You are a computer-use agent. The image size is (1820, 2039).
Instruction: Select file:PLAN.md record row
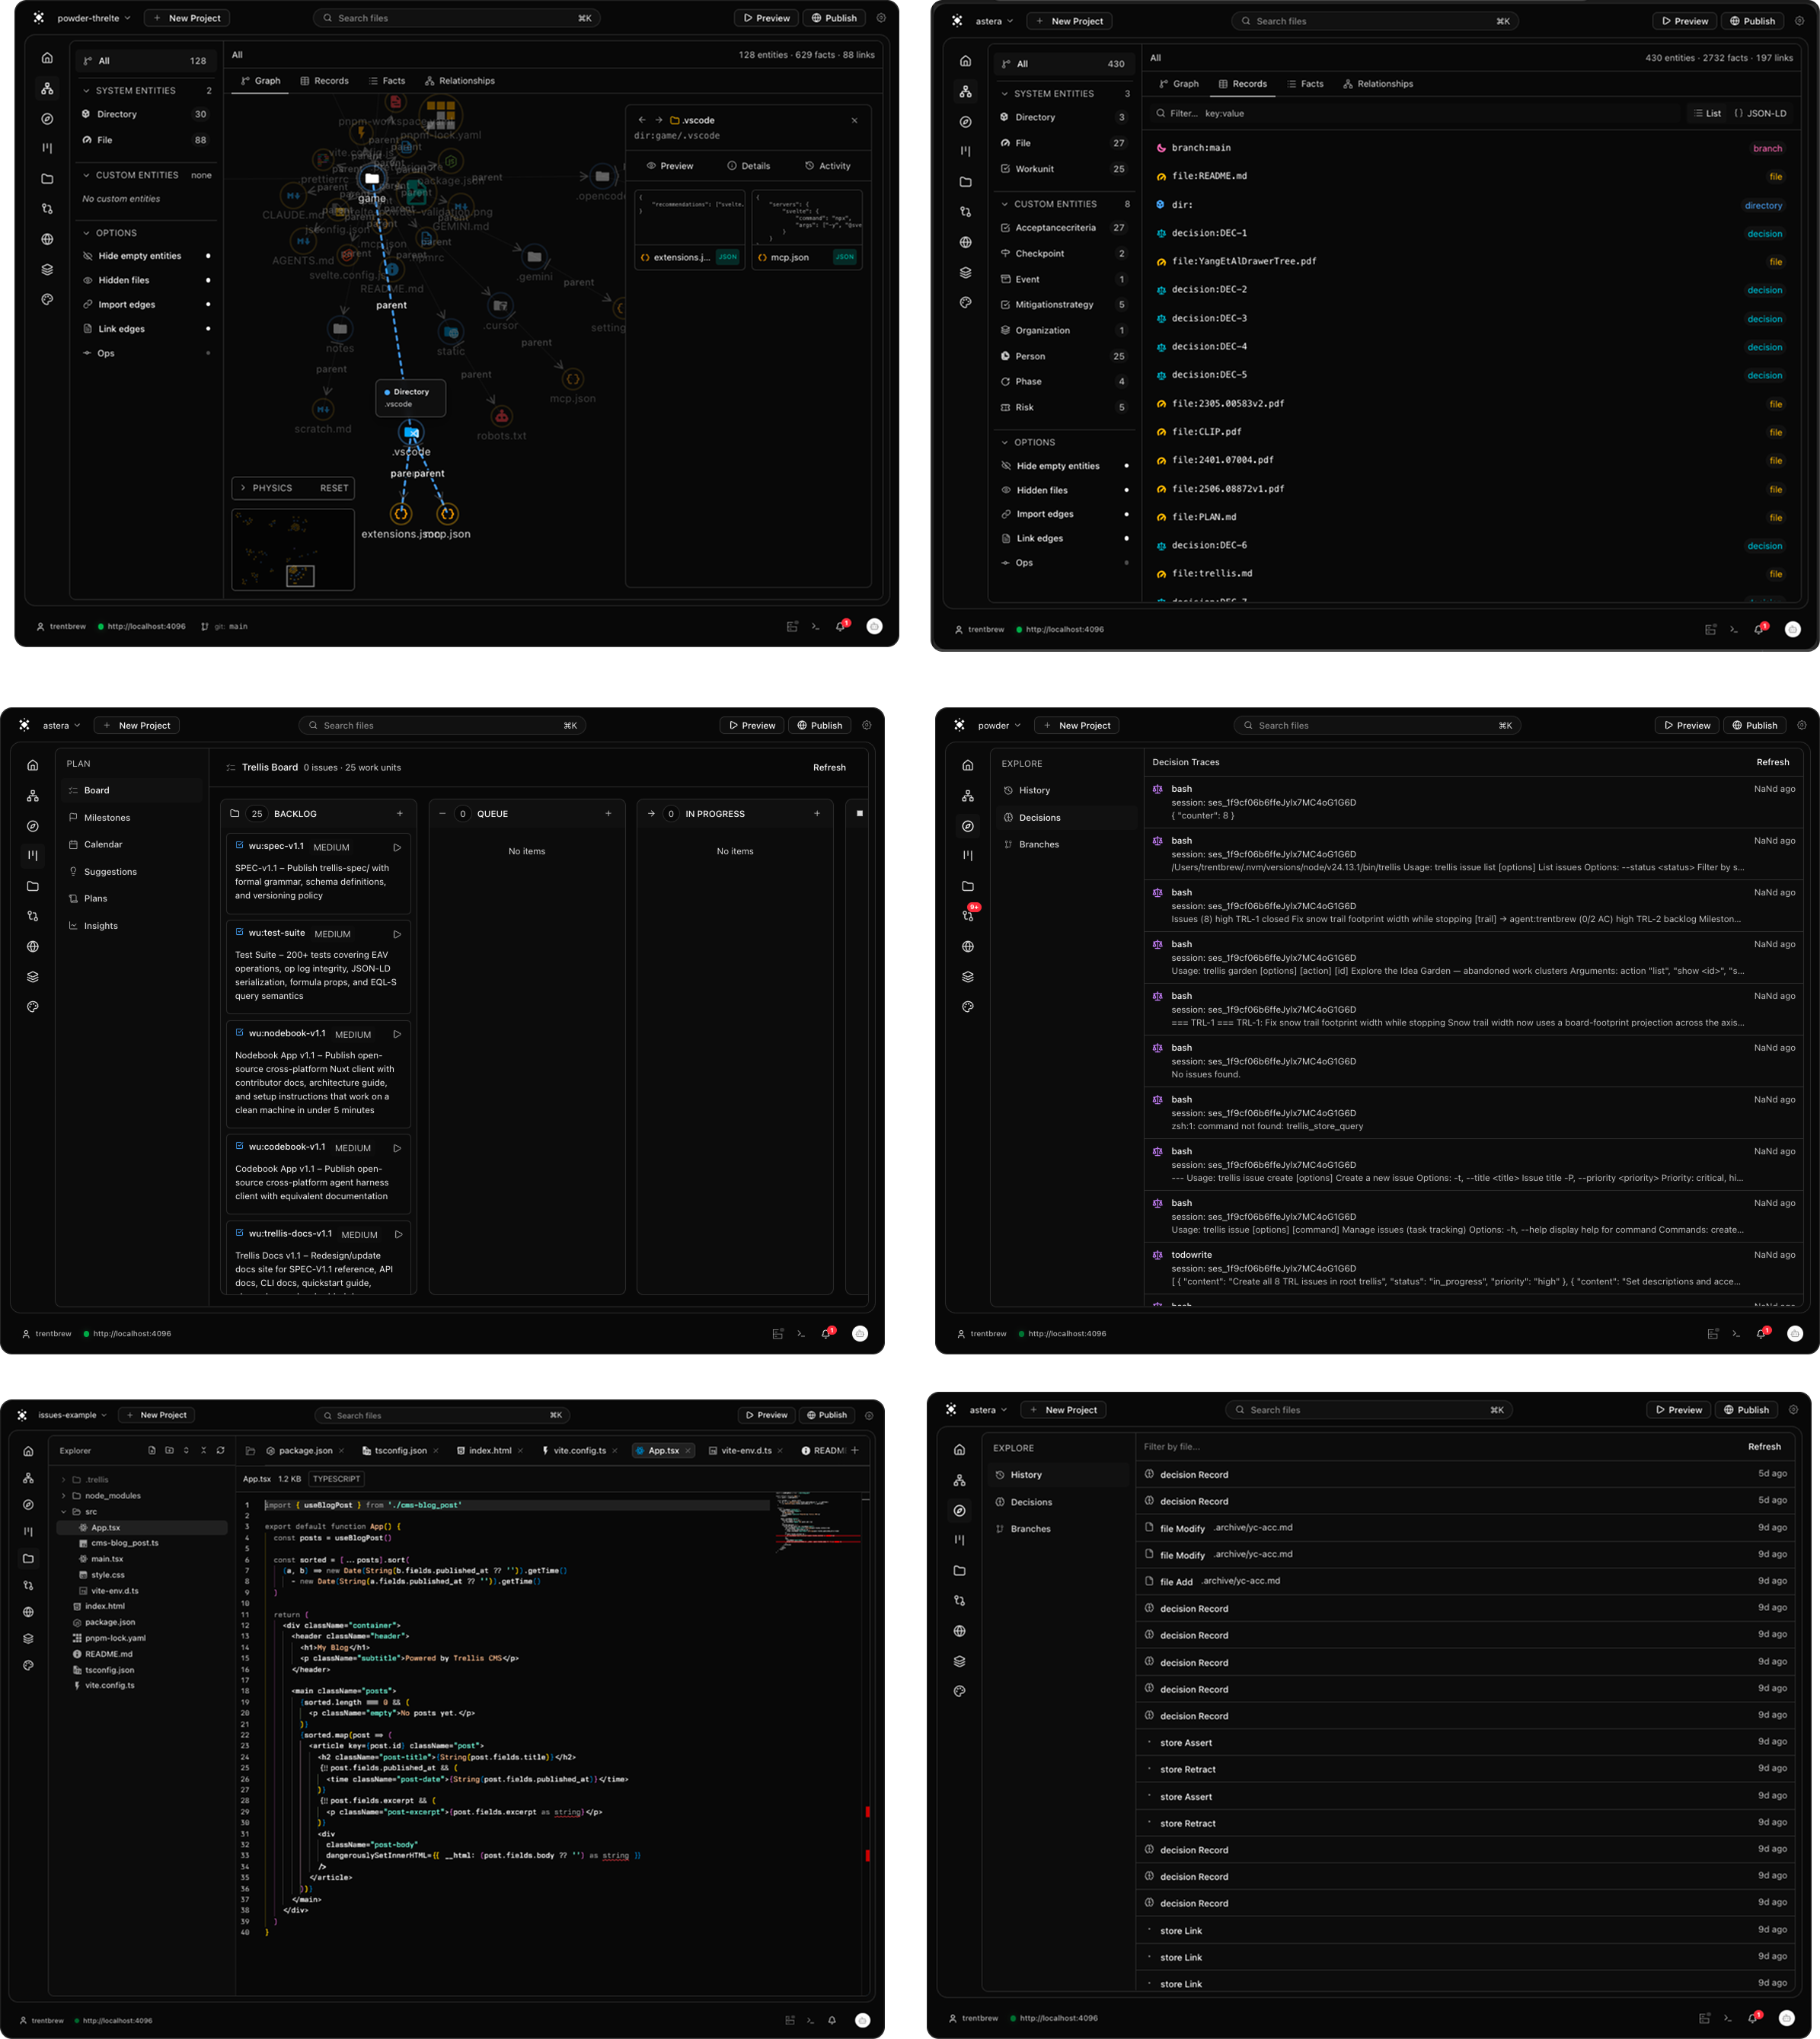(x=1469, y=517)
